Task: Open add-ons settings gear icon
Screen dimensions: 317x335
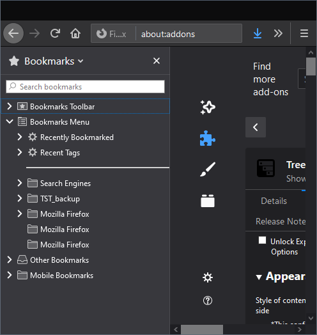Action: [208, 277]
